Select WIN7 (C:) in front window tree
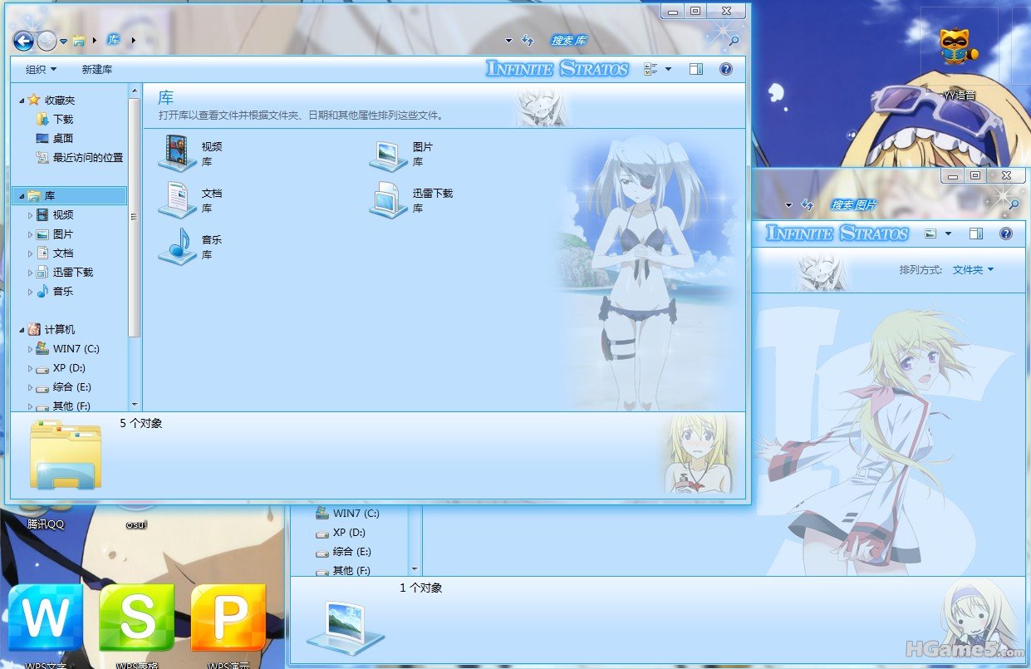1031x669 pixels. point(68,349)
